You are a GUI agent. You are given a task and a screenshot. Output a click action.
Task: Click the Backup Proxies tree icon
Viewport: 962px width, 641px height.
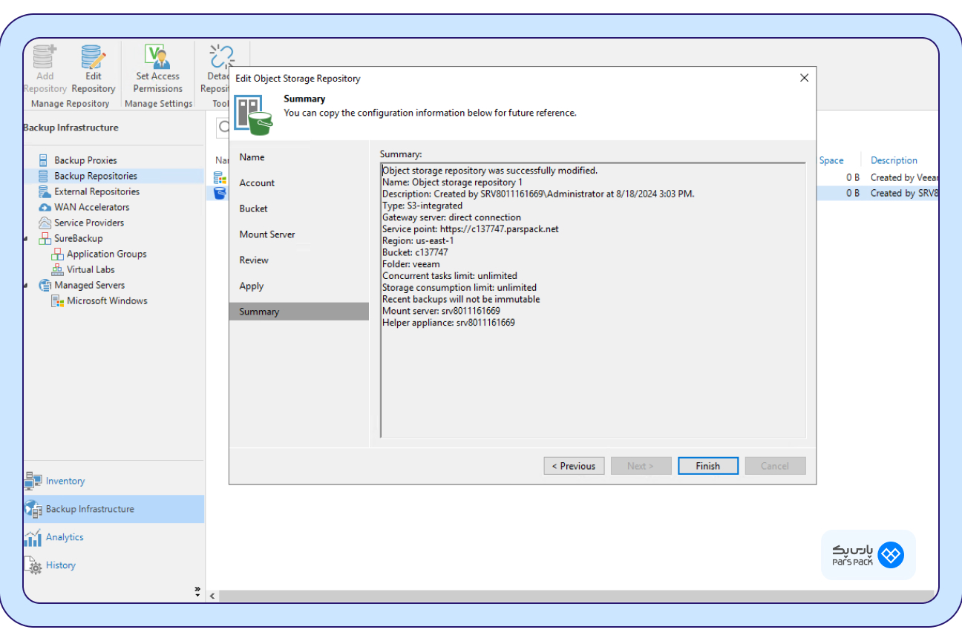pos(45,160)
